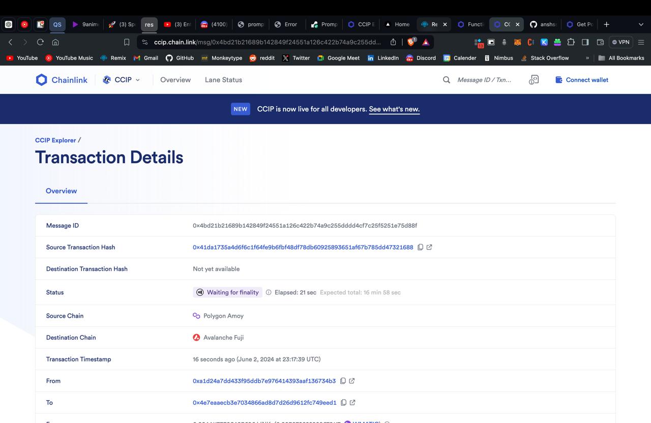Click the icon left of Connect wallet
The height and width of the screenshot is (423, 651).
534,80
